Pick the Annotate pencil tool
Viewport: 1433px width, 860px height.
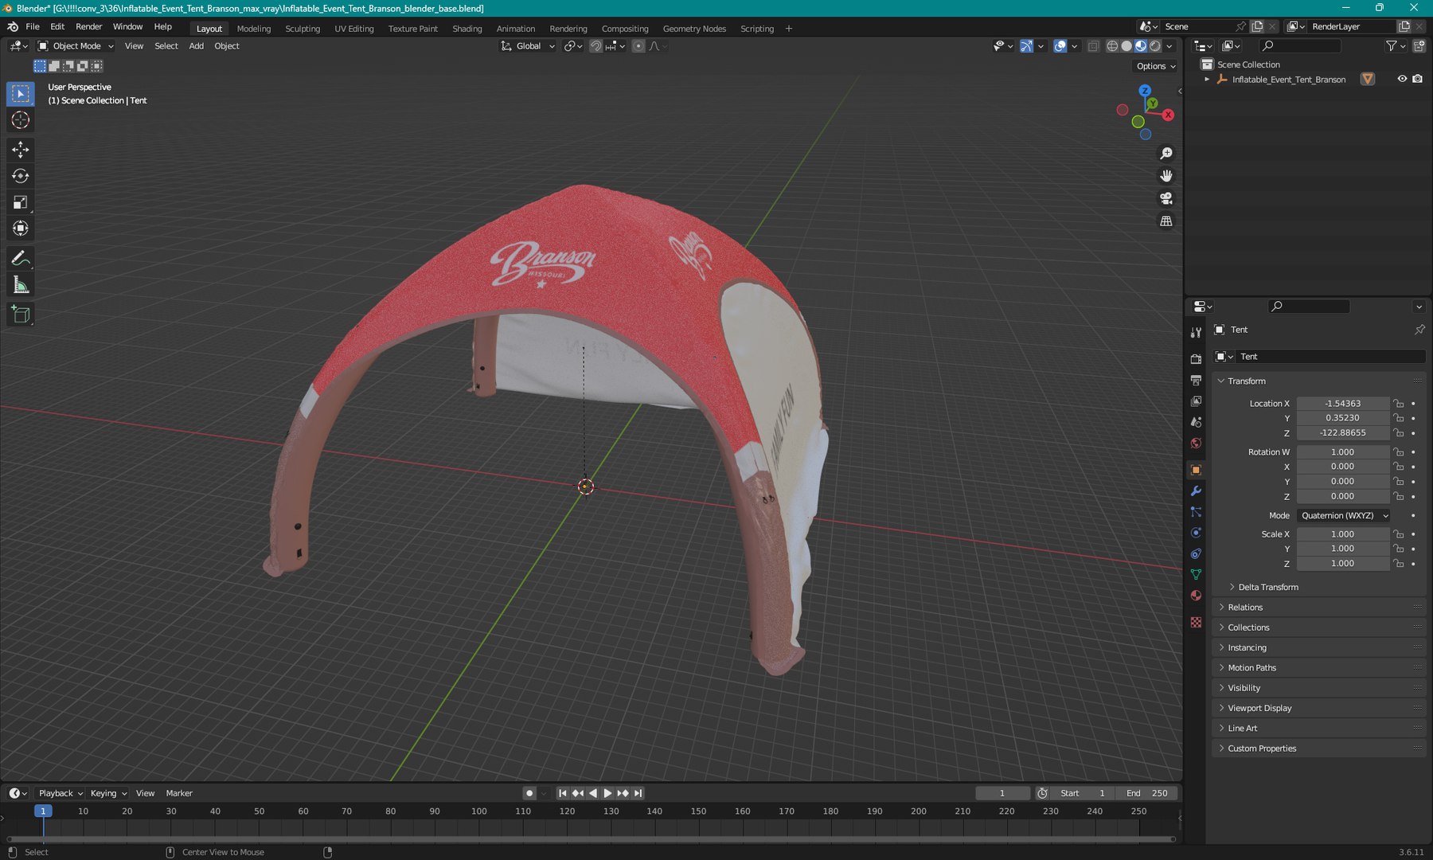click(21, 259)
